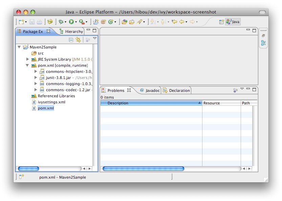Click the Last Edit Location arrow icon
The height and width of the screenshot is (201, 282).
[x=174, y=22]
